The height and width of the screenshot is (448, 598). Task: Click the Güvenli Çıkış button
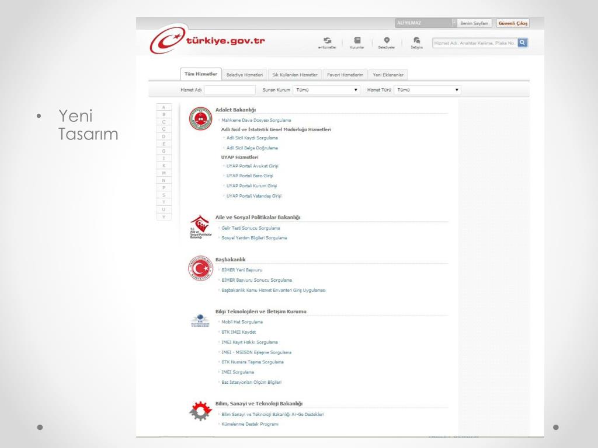pyautogui.click(x=513, y=23)
